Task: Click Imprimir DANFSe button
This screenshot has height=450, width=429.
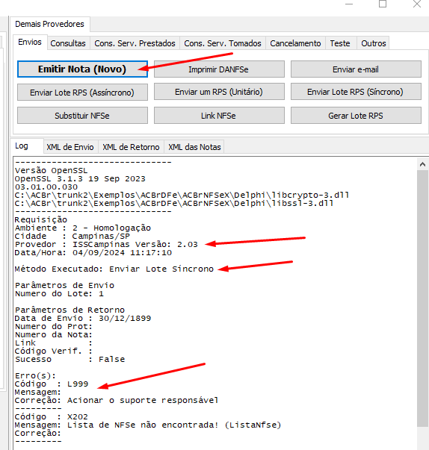Action: coord(219,69)
